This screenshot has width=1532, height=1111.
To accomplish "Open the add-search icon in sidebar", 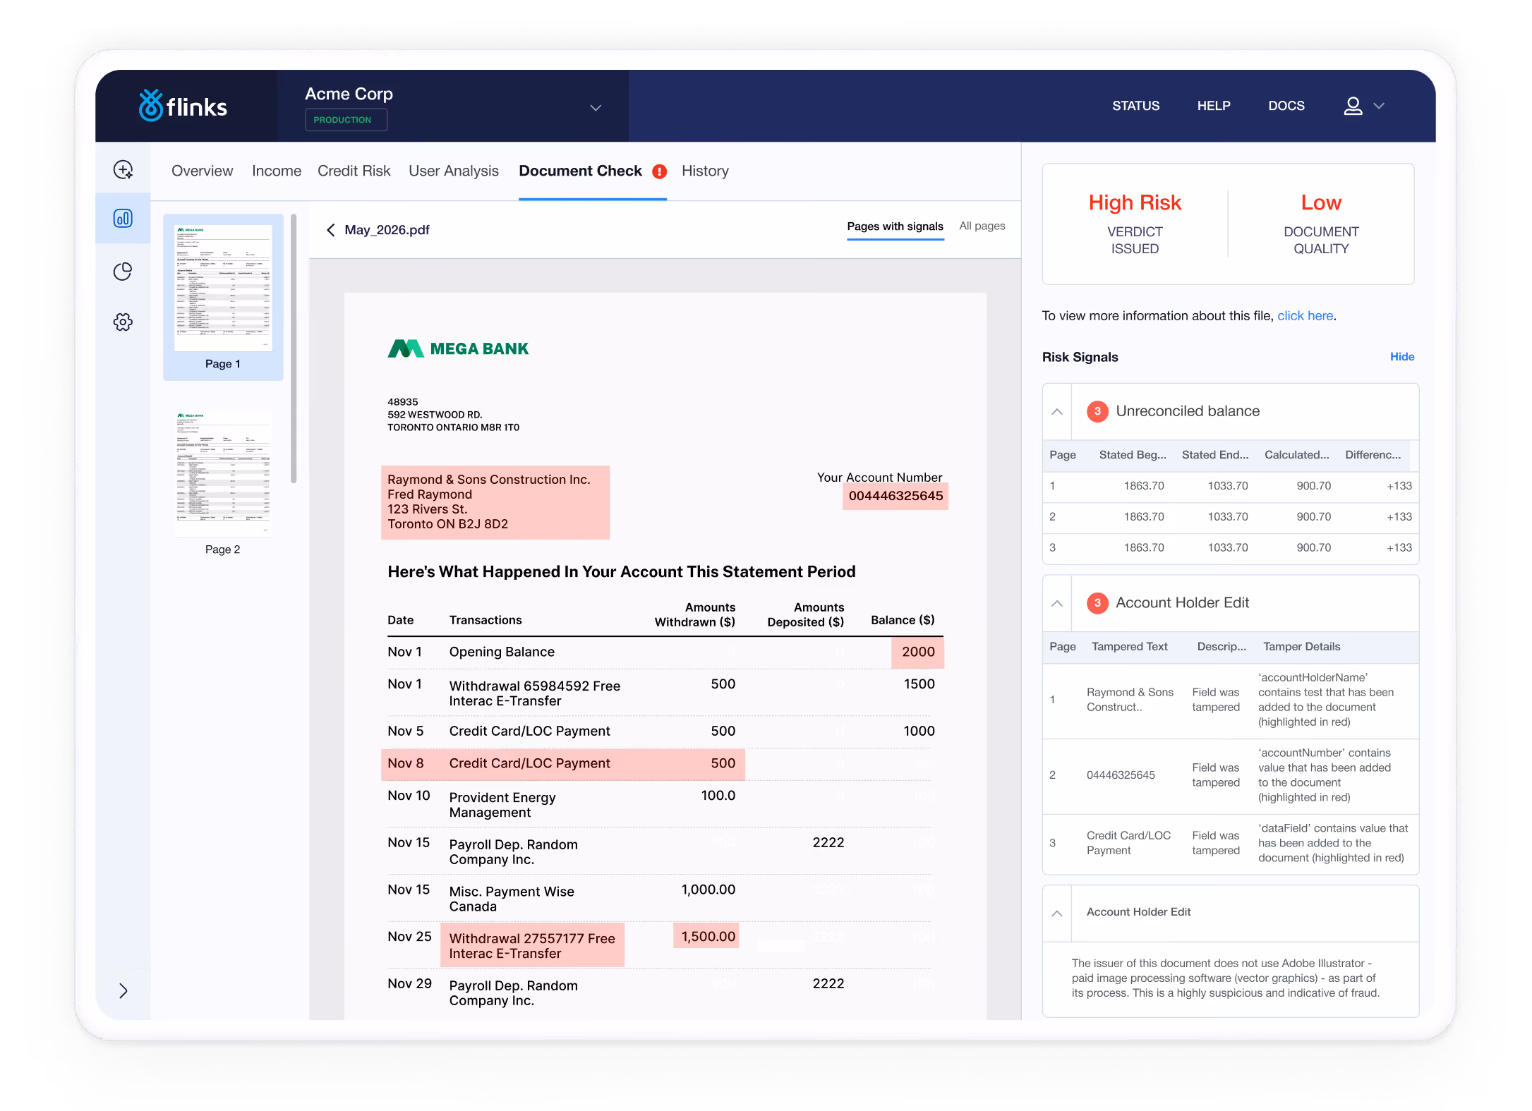I will point(123,170).
